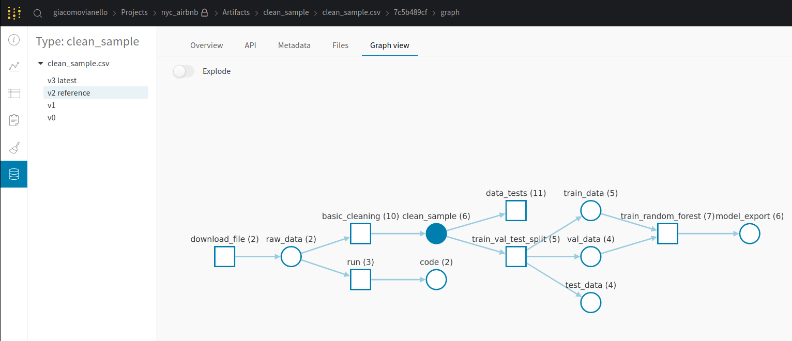Viewport: 792px width, 341px height.
Task: Select the code artifact circle node
Action: tap(436, 280)
